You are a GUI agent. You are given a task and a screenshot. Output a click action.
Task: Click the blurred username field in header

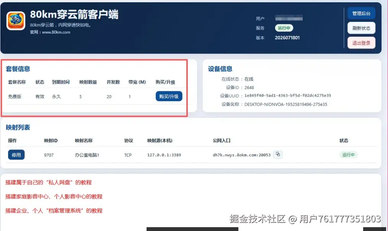coord(289,18)
